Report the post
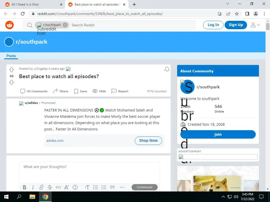The image size is (270, 202). click(120, 91)
